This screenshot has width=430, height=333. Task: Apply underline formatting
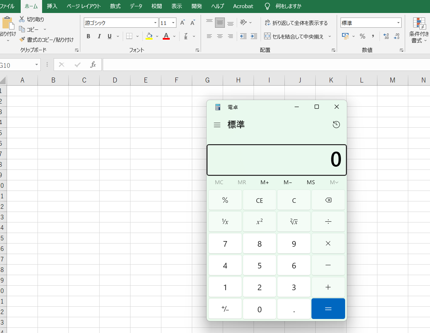pyautogui.click(x=109, y=36)
